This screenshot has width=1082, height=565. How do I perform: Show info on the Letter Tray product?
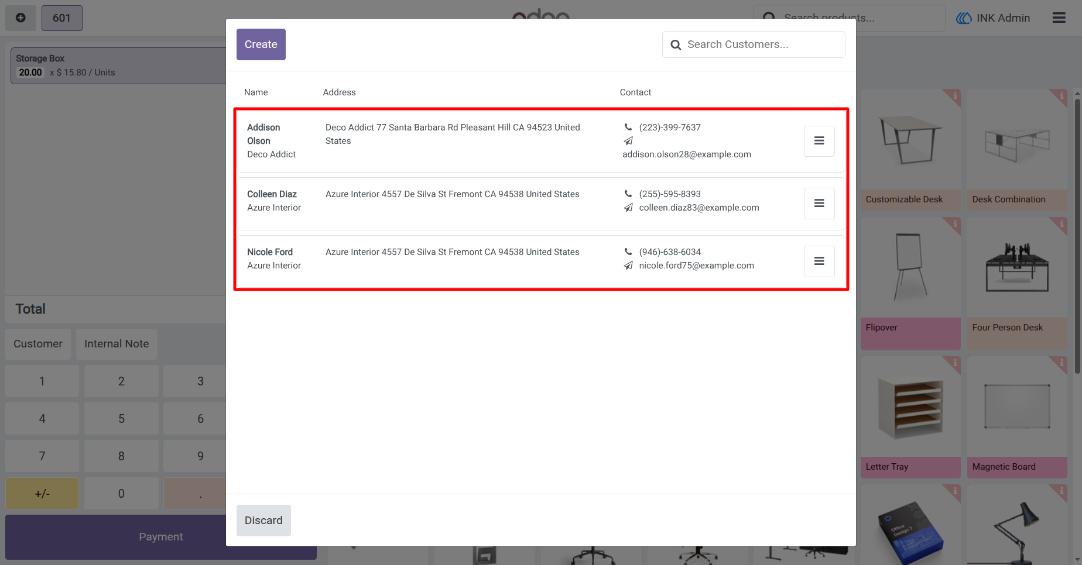point(954,363)
